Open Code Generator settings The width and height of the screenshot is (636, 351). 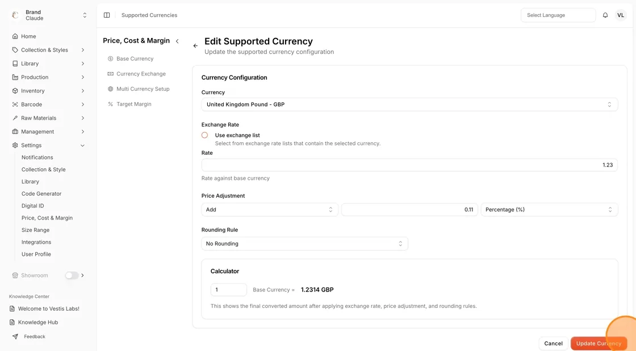tap(41, 194)
